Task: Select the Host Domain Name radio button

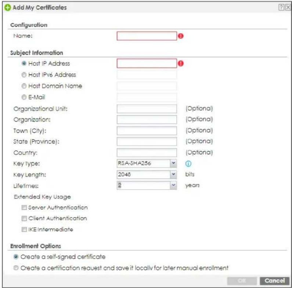Action: (24, 86)
